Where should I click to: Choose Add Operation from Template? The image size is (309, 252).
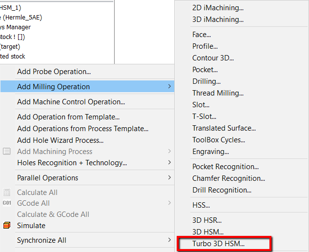68,117
